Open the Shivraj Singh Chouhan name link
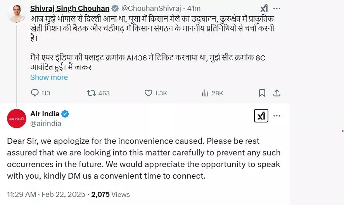 (x=70, y=9)
